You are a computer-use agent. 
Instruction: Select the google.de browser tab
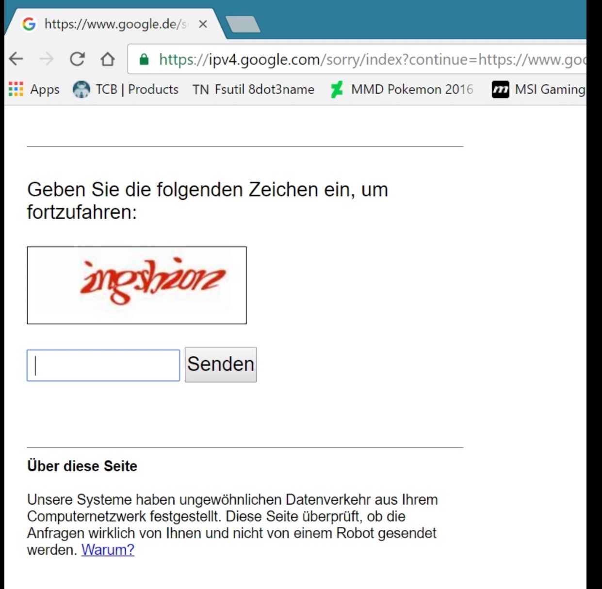pyautogui.click(x=115, y=24)
